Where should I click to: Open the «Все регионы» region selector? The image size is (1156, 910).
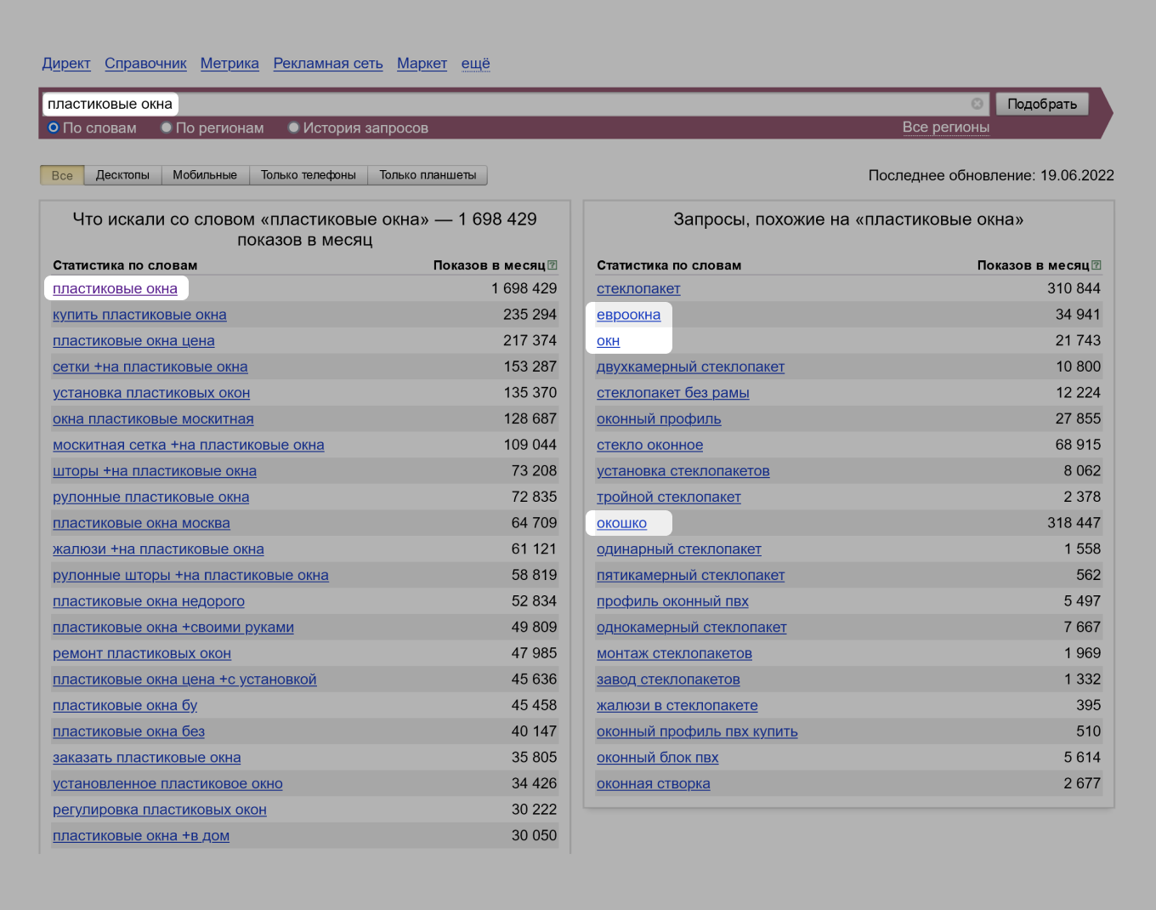pyautogui.click(x=945, y=128)
